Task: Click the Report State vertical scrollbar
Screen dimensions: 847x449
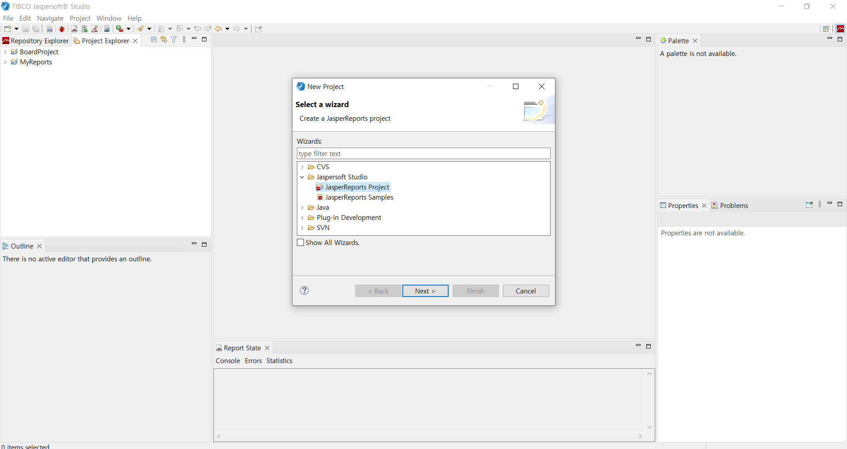Action: click(649, 401)
